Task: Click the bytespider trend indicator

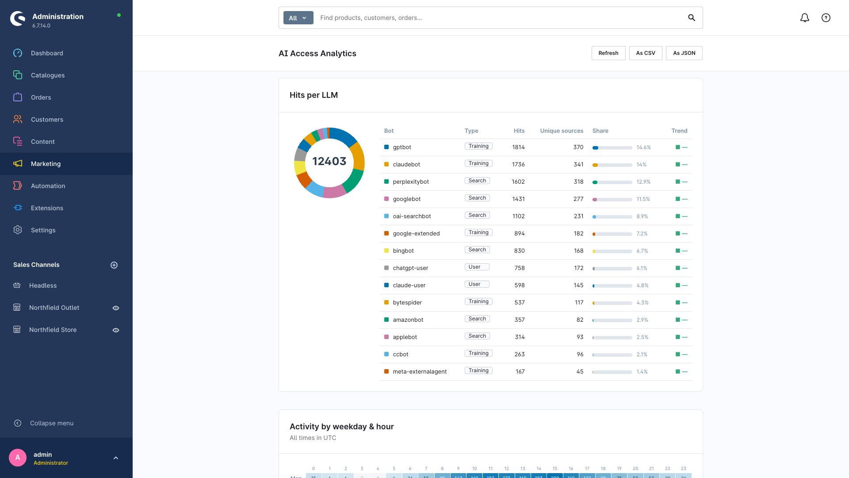Action: pyautogui.click(x=681, y=303)
